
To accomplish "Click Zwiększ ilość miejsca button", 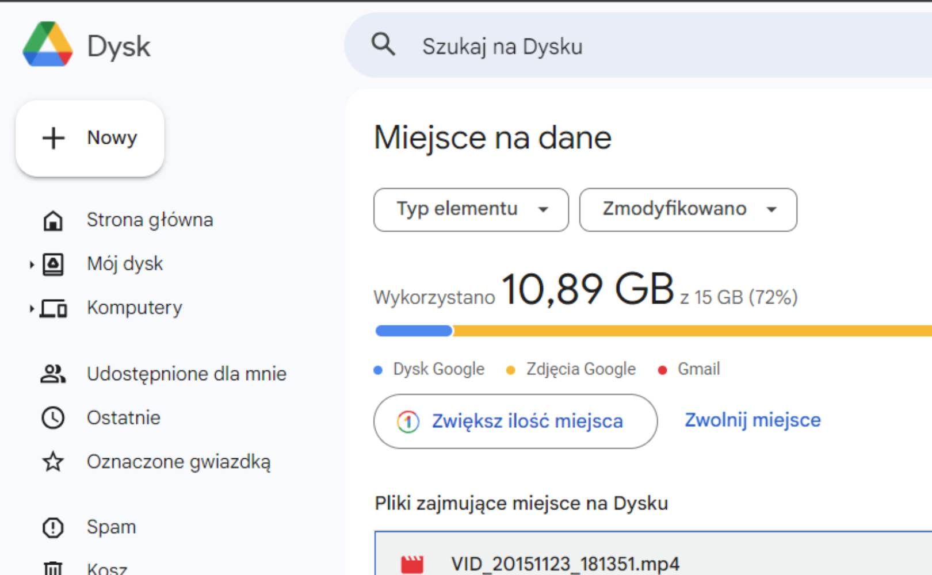I will tap(515, 421).
